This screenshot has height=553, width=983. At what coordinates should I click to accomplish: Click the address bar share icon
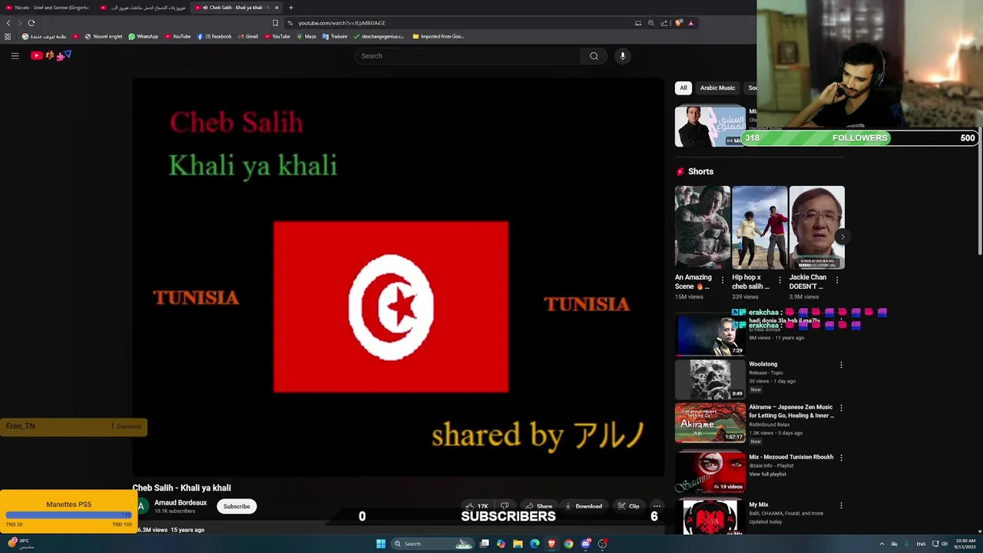[x=664, y=23]
